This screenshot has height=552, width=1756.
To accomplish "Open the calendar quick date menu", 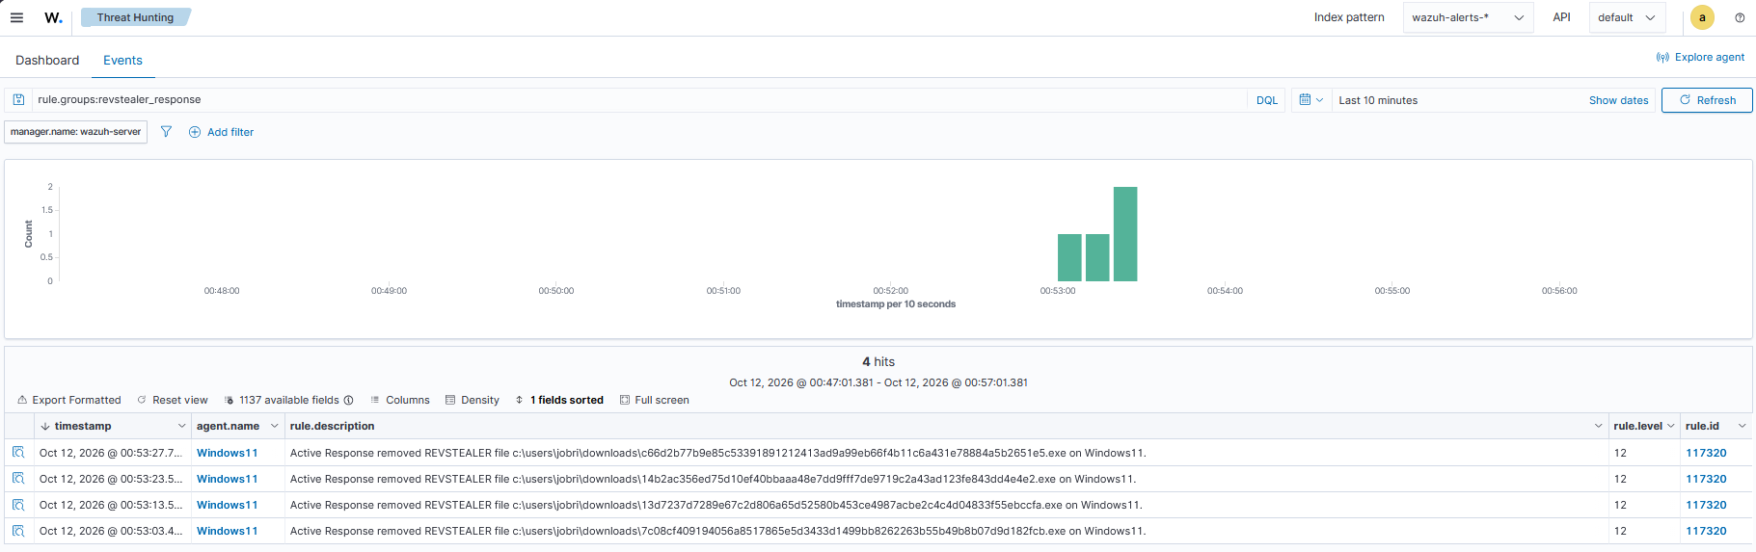I will tap(1310, 100).
